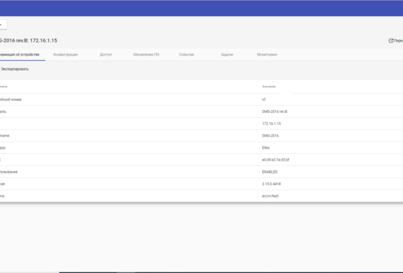Open the Мониторинг tab
This screenshot has width=403, height=273.
tap(267, 55)
